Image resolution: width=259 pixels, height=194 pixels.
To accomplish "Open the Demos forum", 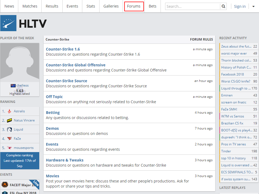I will [x=52, y=128].
